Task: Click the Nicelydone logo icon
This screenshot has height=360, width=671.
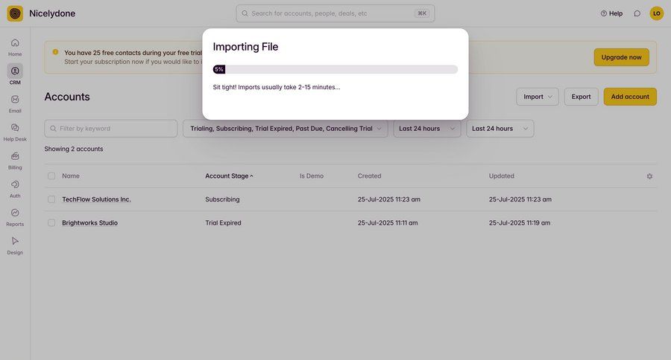Action: pos(15,13)
